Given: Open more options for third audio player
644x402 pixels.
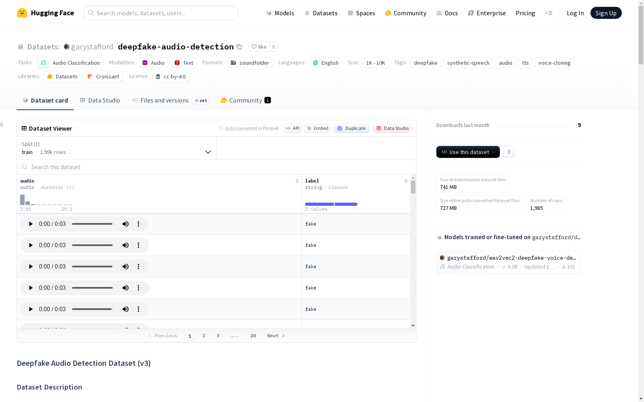Looking at the screenshot, I should tap(138, 267).
